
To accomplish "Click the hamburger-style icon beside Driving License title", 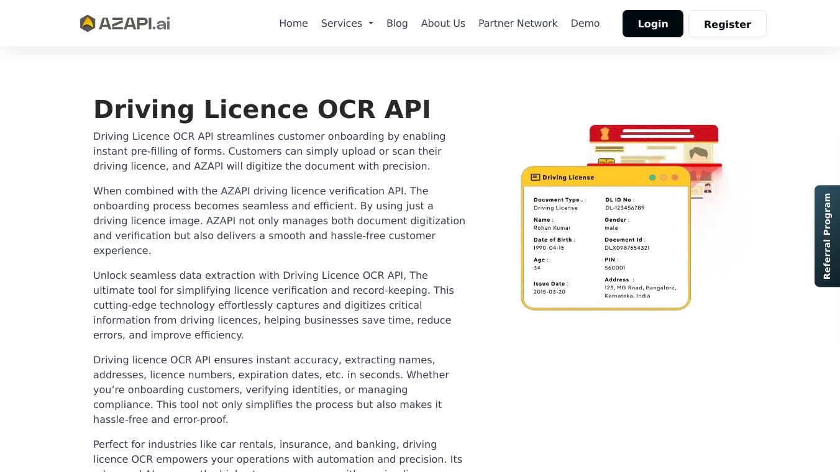I will [536, 177].
